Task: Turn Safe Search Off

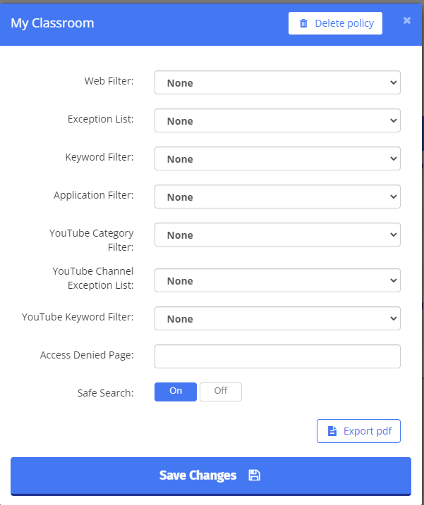Action: (x=221, y=392)
